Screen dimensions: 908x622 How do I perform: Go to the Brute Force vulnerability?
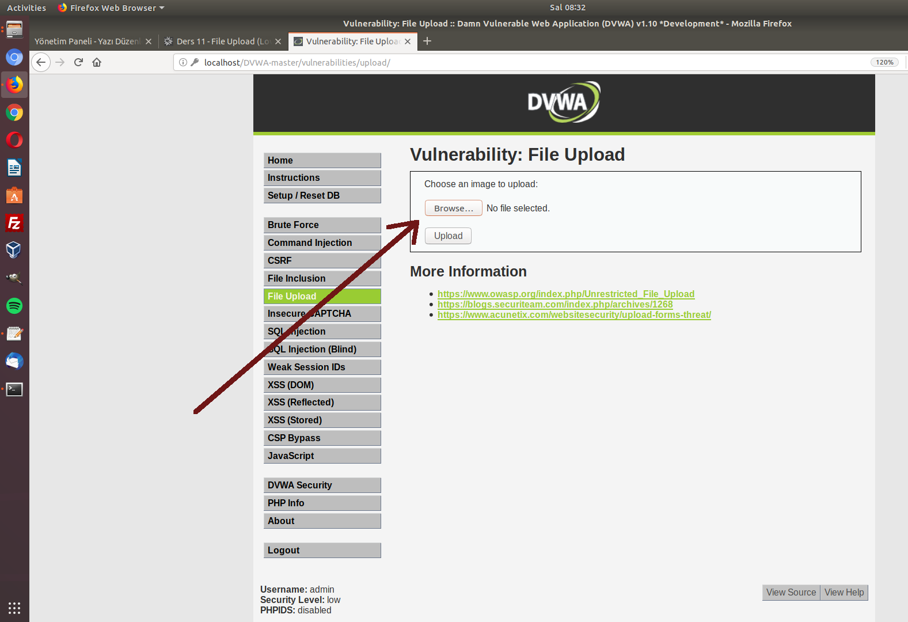click(x=322, y=225)
